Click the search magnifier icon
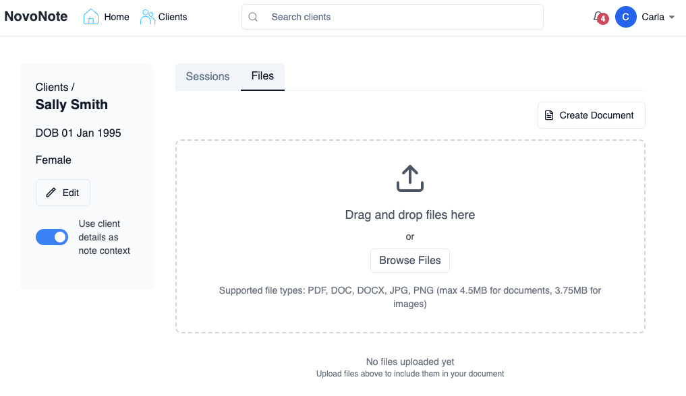Screen dimensions: 686x396 pos(254,17)
